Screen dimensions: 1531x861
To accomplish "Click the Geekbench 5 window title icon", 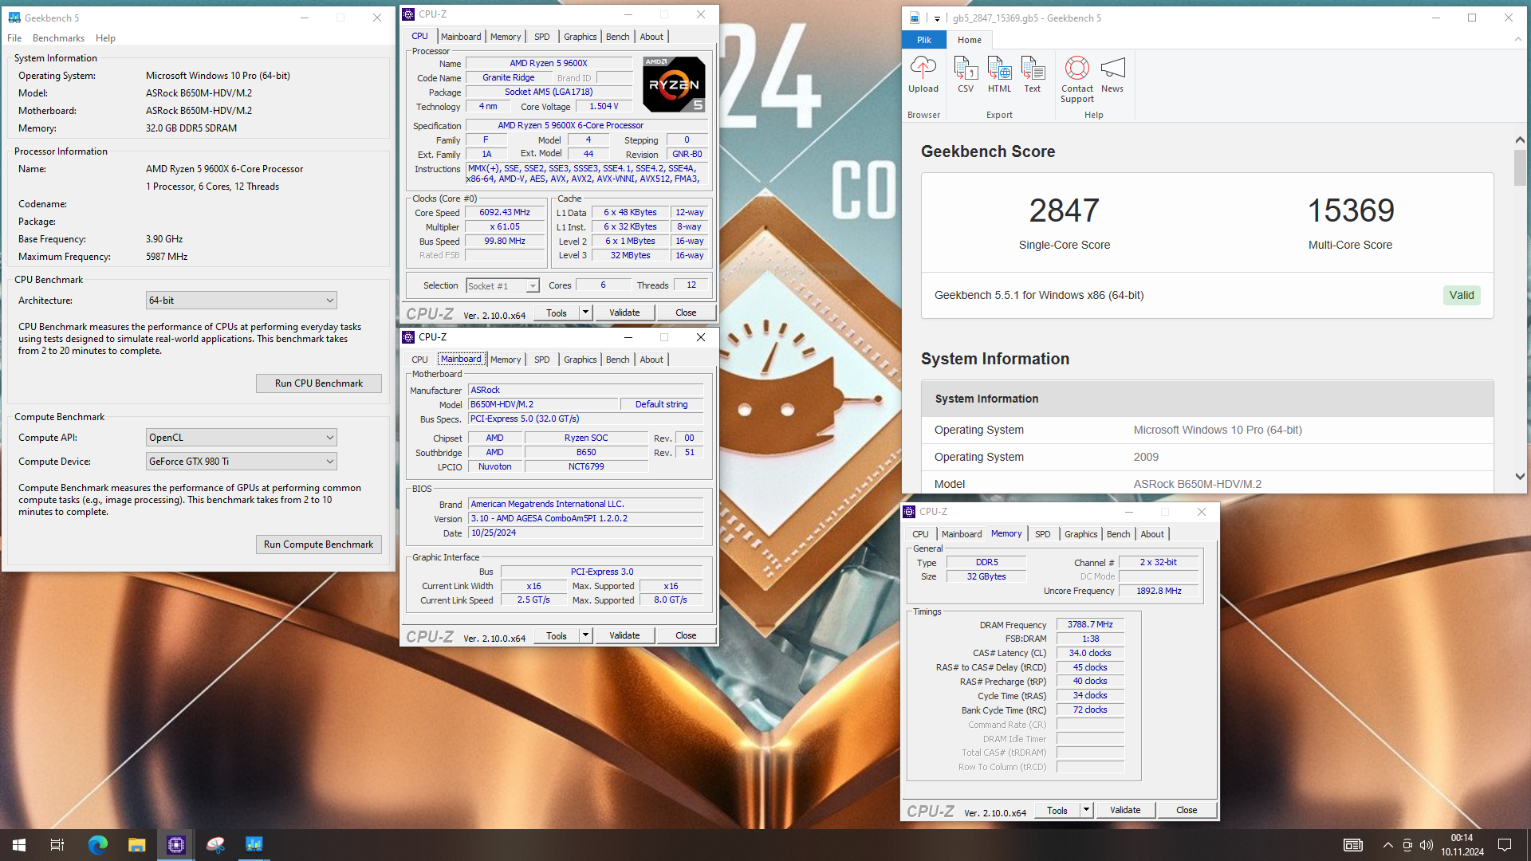I will 14,18.
